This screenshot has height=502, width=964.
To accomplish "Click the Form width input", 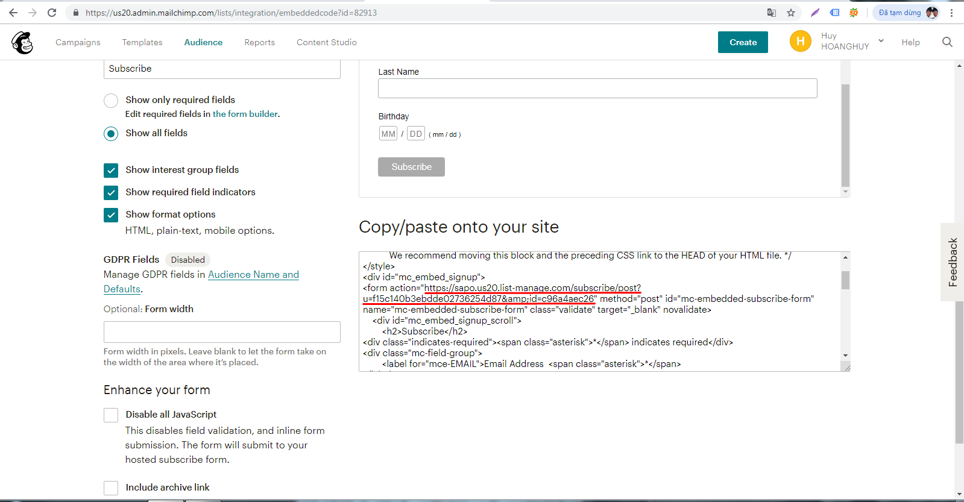I will pyautogui.click(x=222, y=332).
